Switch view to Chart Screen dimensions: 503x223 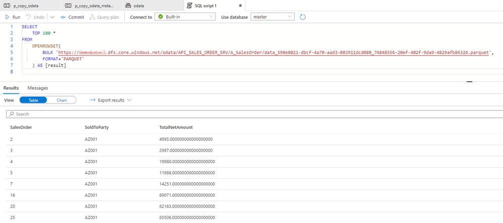coord(61,100)
